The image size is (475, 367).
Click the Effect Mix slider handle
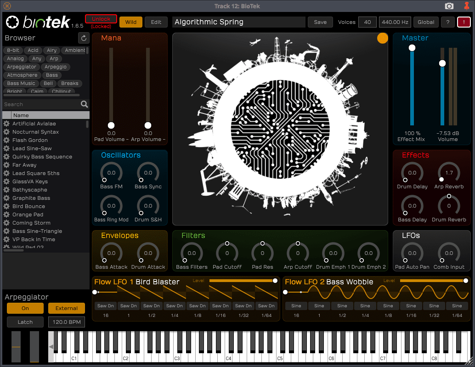(x=412, y=48)
